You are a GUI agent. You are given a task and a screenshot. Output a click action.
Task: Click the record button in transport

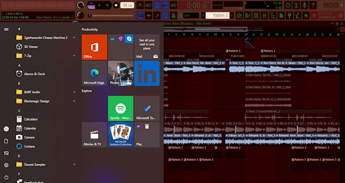pos(116,5)
